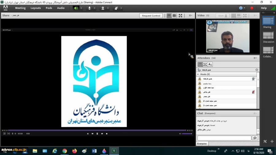Open the speaker options dropdown arrow
Viewport: 276px width, 155px height.
click(81, 8)
